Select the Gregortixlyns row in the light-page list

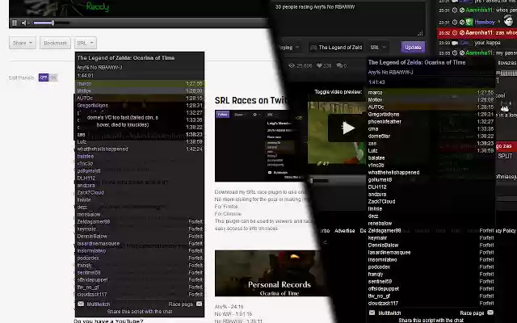click(x=140, y=106)
